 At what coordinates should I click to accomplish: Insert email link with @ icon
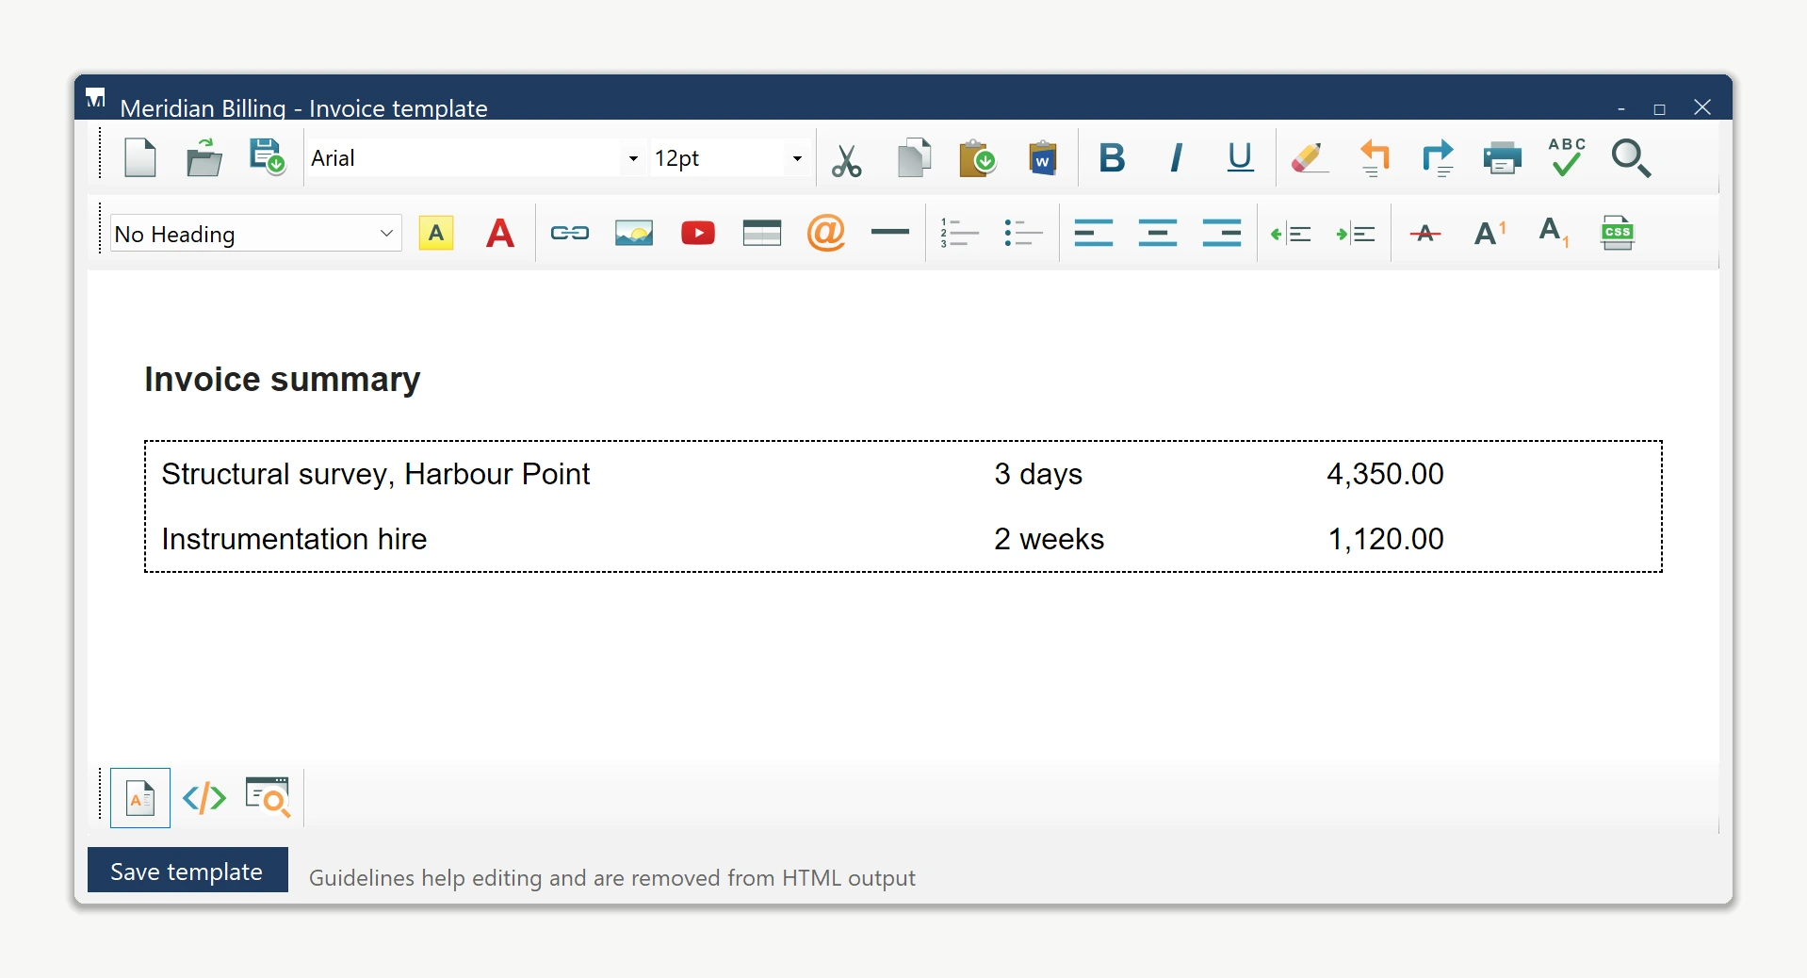pyautogui.click(x=826, y=233)
